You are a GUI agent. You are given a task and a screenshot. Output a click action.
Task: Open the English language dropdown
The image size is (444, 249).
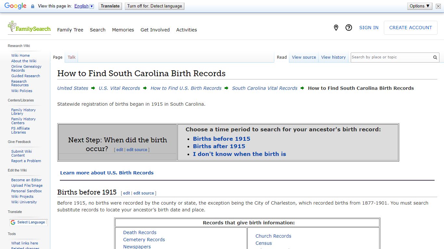(x=84, y=6)
